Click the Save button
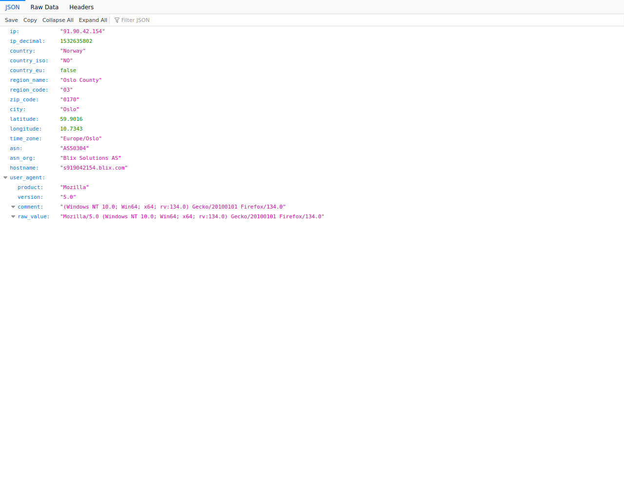This screenshot has height=499, width=624. pos(11,20)
